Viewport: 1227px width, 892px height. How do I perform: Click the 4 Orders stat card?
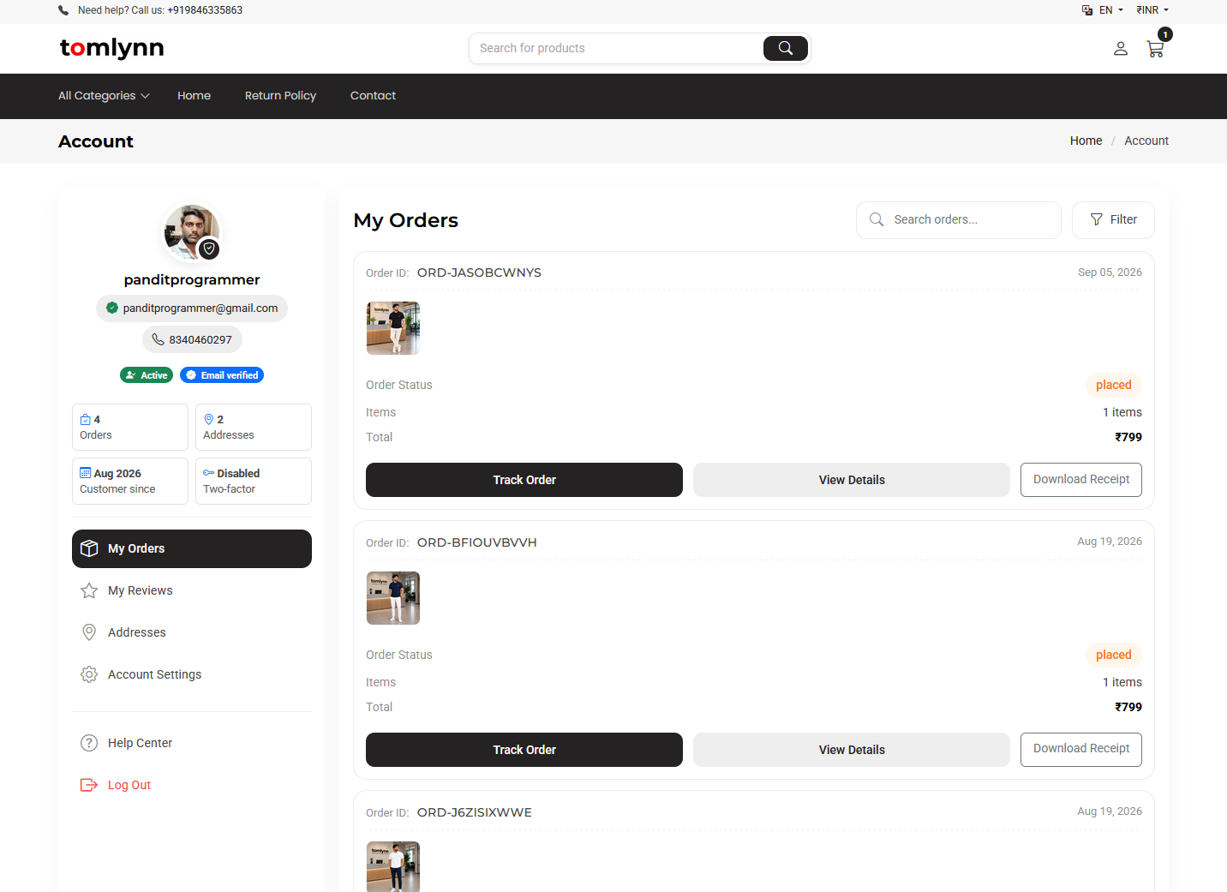point(130,427)
